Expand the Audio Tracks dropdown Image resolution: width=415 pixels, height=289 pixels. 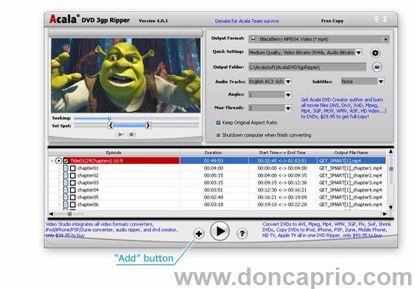click(x=270, y=81)
